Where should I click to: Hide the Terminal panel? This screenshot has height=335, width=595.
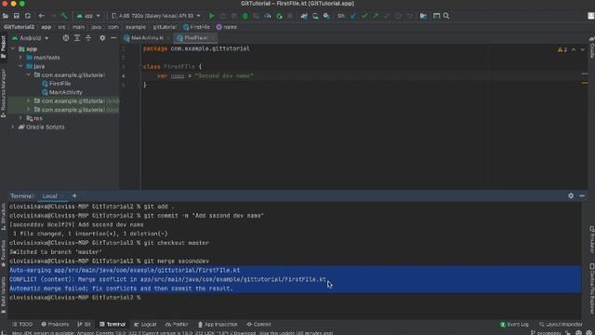582,196
